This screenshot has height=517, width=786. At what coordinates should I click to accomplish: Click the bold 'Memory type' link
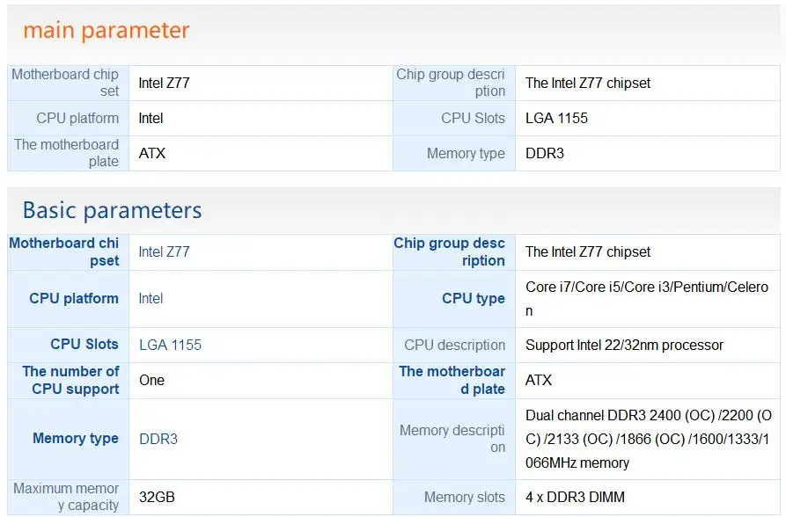point(76,439)
